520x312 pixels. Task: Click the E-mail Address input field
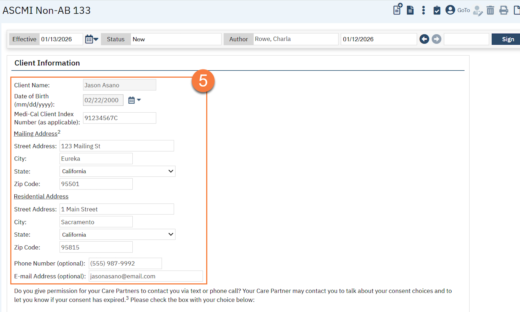click(145, 276)
